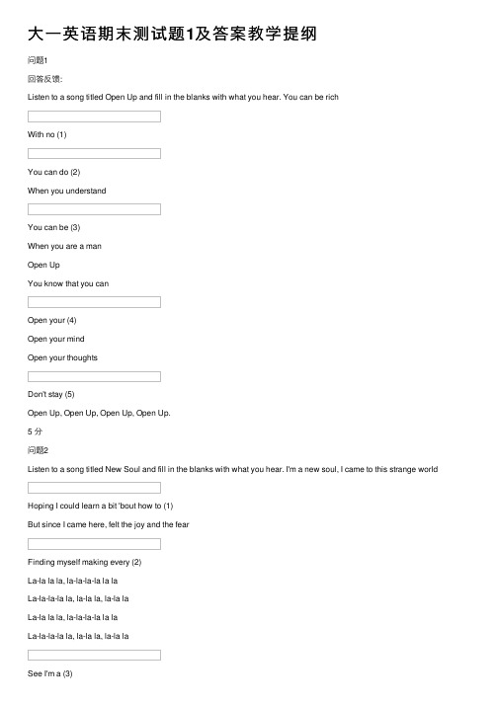Click the input field above 'Don't stay (5)'
The width and height of the screenshot is (498, 704).
[94, 376]
